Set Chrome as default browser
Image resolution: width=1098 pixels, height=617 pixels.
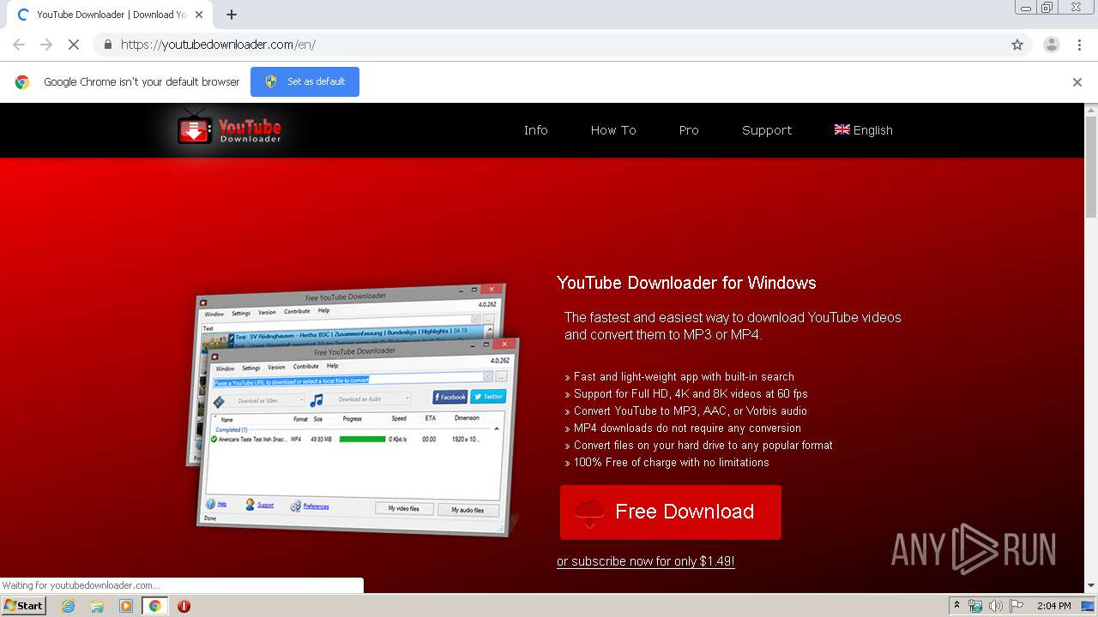pyautogui.click(x=305, y=81)
